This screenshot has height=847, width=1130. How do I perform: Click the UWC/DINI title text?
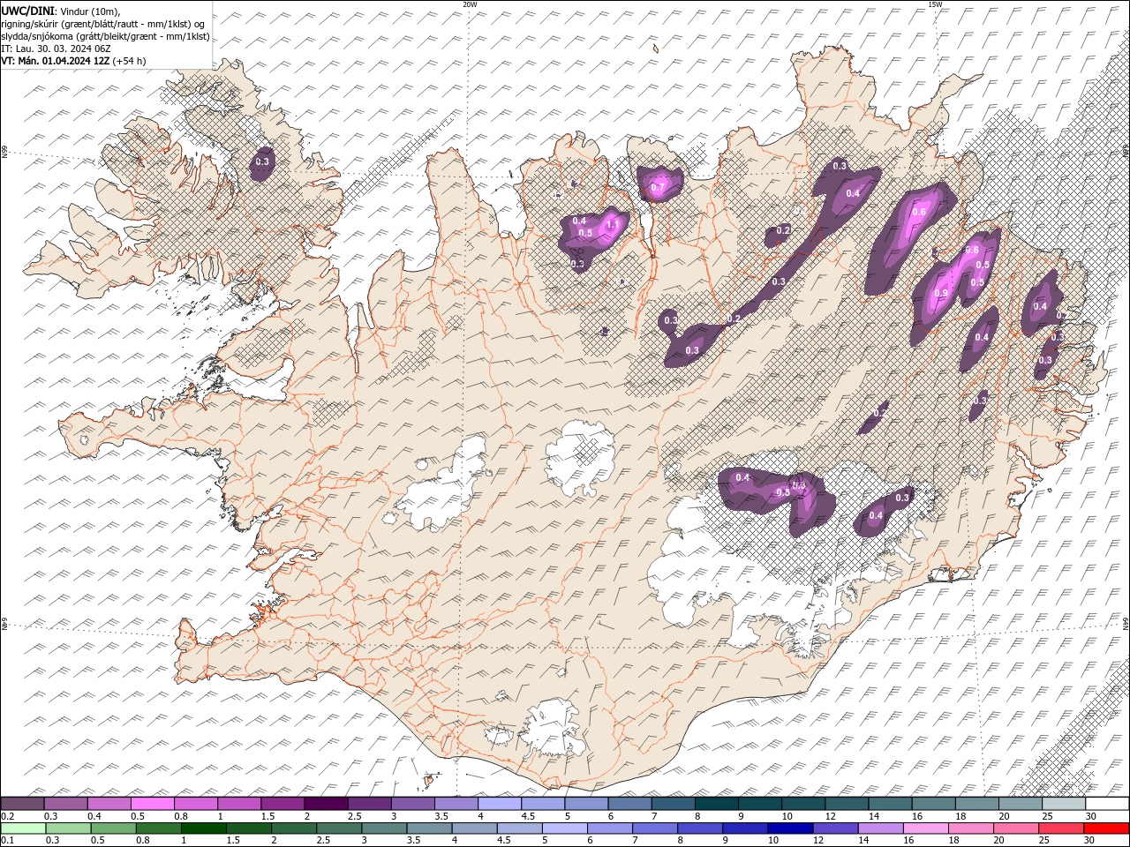click(x=28, y=11)
